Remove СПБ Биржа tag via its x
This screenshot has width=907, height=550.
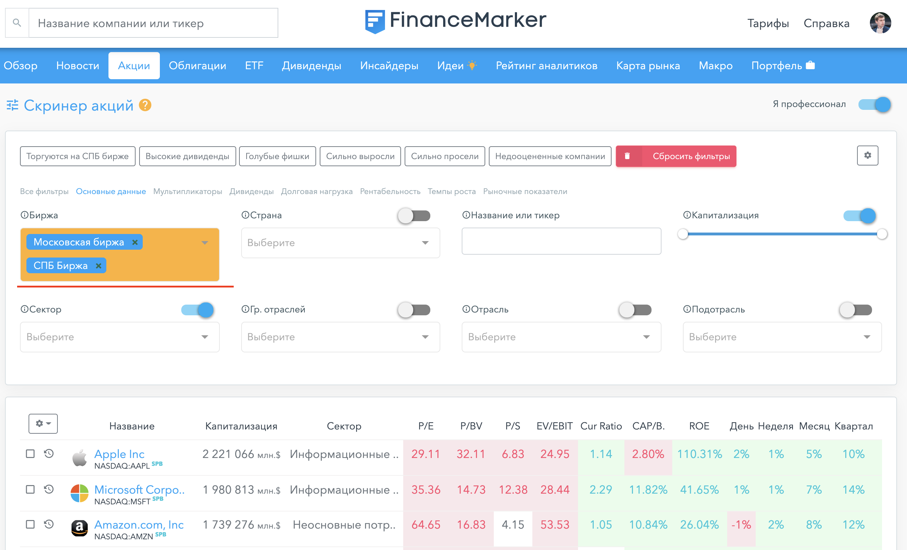(x=98, y=266)
